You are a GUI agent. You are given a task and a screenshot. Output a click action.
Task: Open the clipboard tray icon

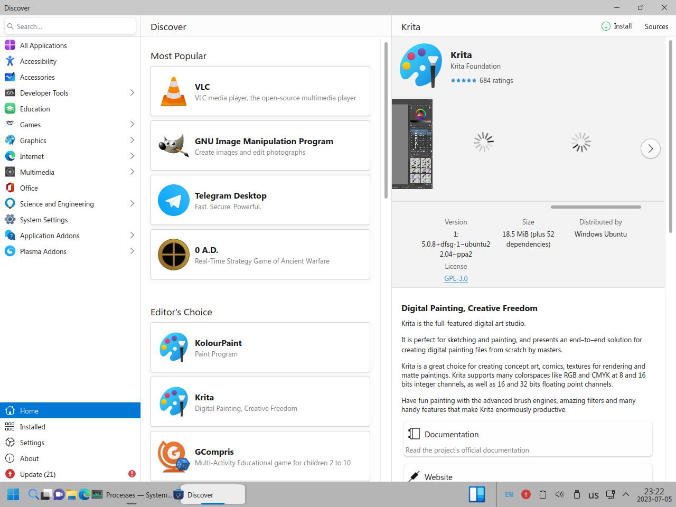click(542, 494)
